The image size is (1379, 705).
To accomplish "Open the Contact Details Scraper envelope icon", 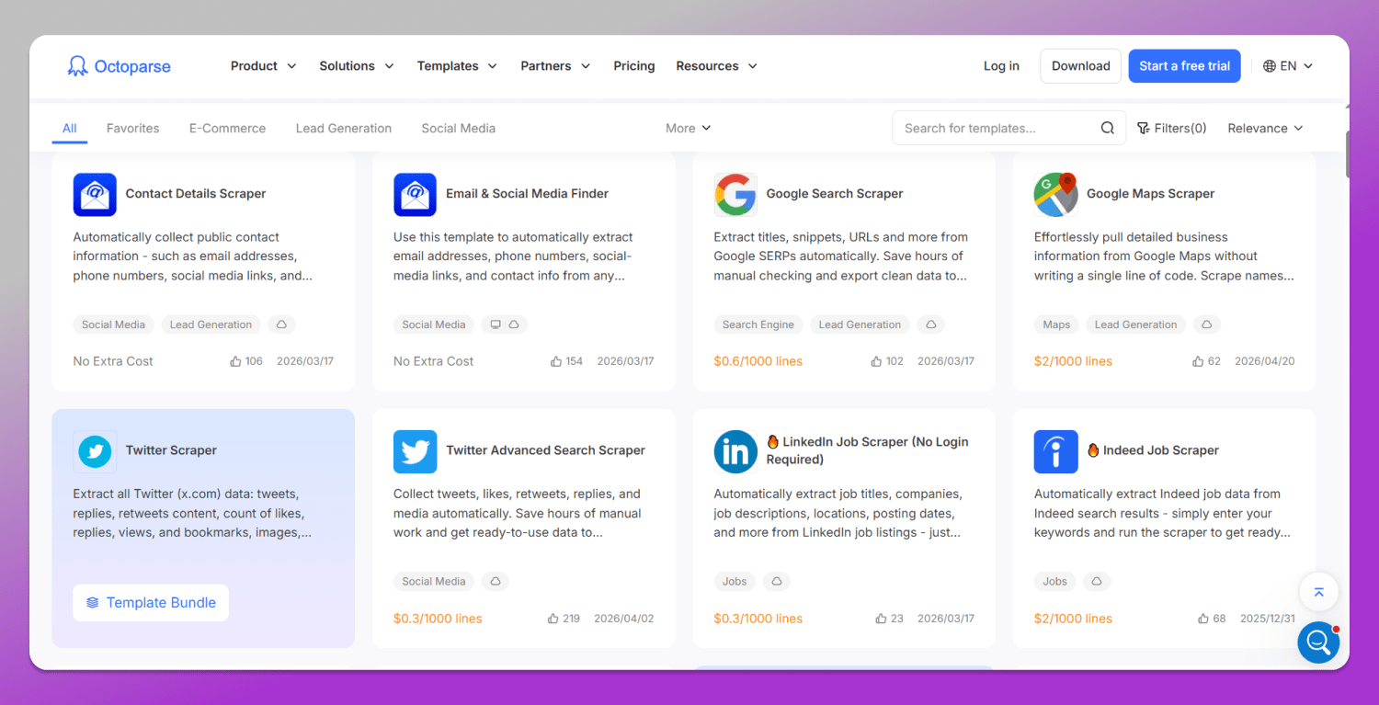I will tap(95, 194).
